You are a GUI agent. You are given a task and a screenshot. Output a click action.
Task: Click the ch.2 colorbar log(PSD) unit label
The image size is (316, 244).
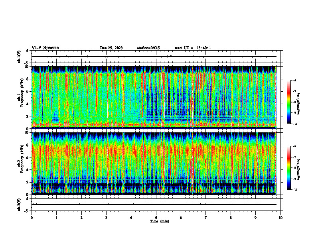click(299, 169)
